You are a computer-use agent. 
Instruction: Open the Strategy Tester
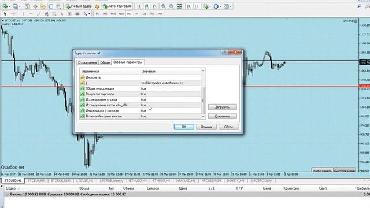pos(58,6)
